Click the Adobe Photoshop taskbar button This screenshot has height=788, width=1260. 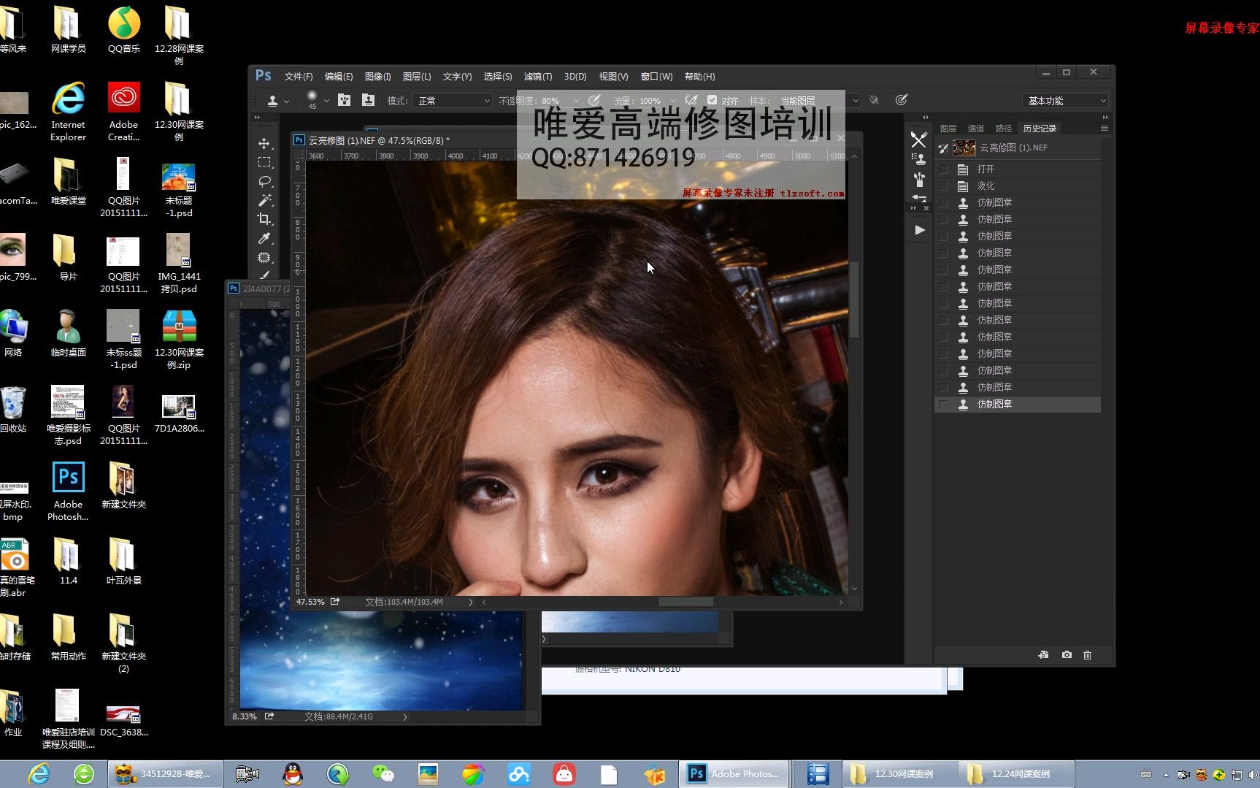(x=734, y=773)
